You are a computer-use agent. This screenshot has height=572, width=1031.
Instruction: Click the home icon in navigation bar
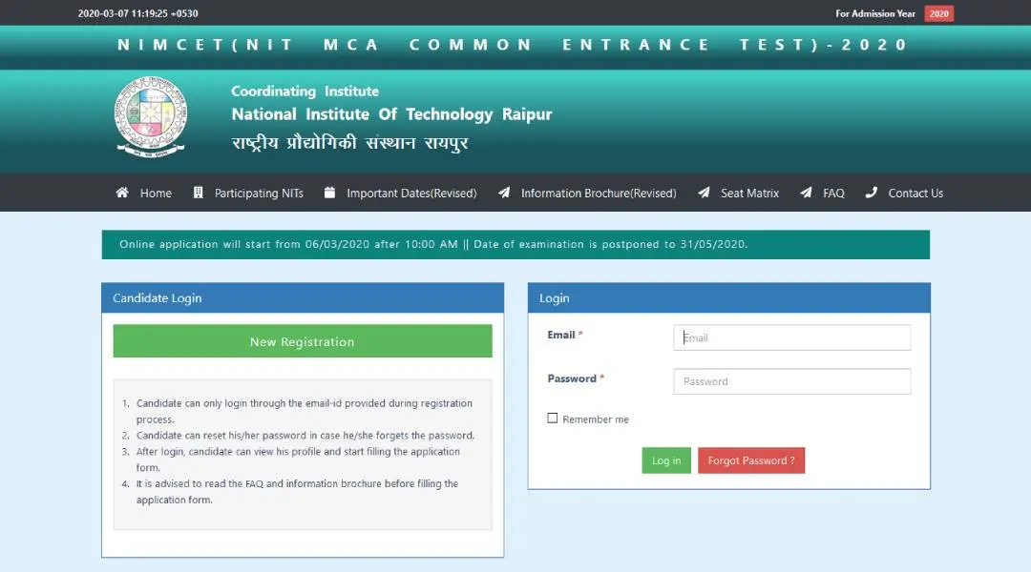[x=122, y=193]
